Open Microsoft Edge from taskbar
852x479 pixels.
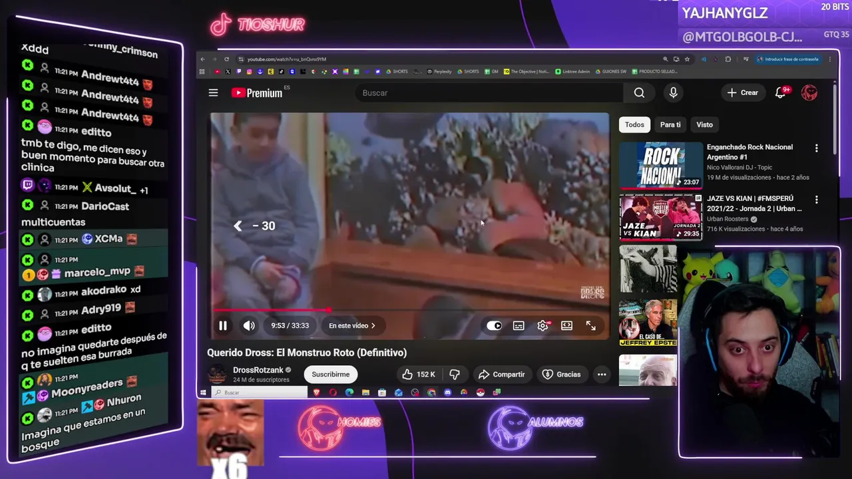point(349,393)
